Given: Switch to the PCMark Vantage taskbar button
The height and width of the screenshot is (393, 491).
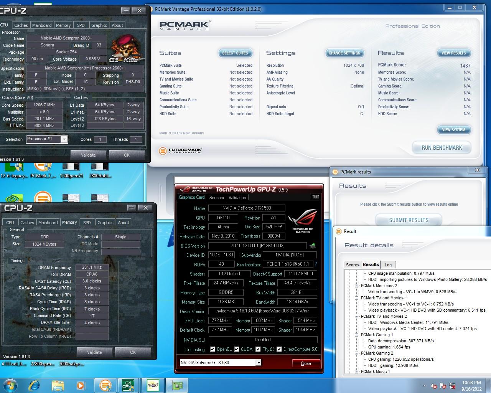Looking at the screenshot, I should (x=105, y=385).
